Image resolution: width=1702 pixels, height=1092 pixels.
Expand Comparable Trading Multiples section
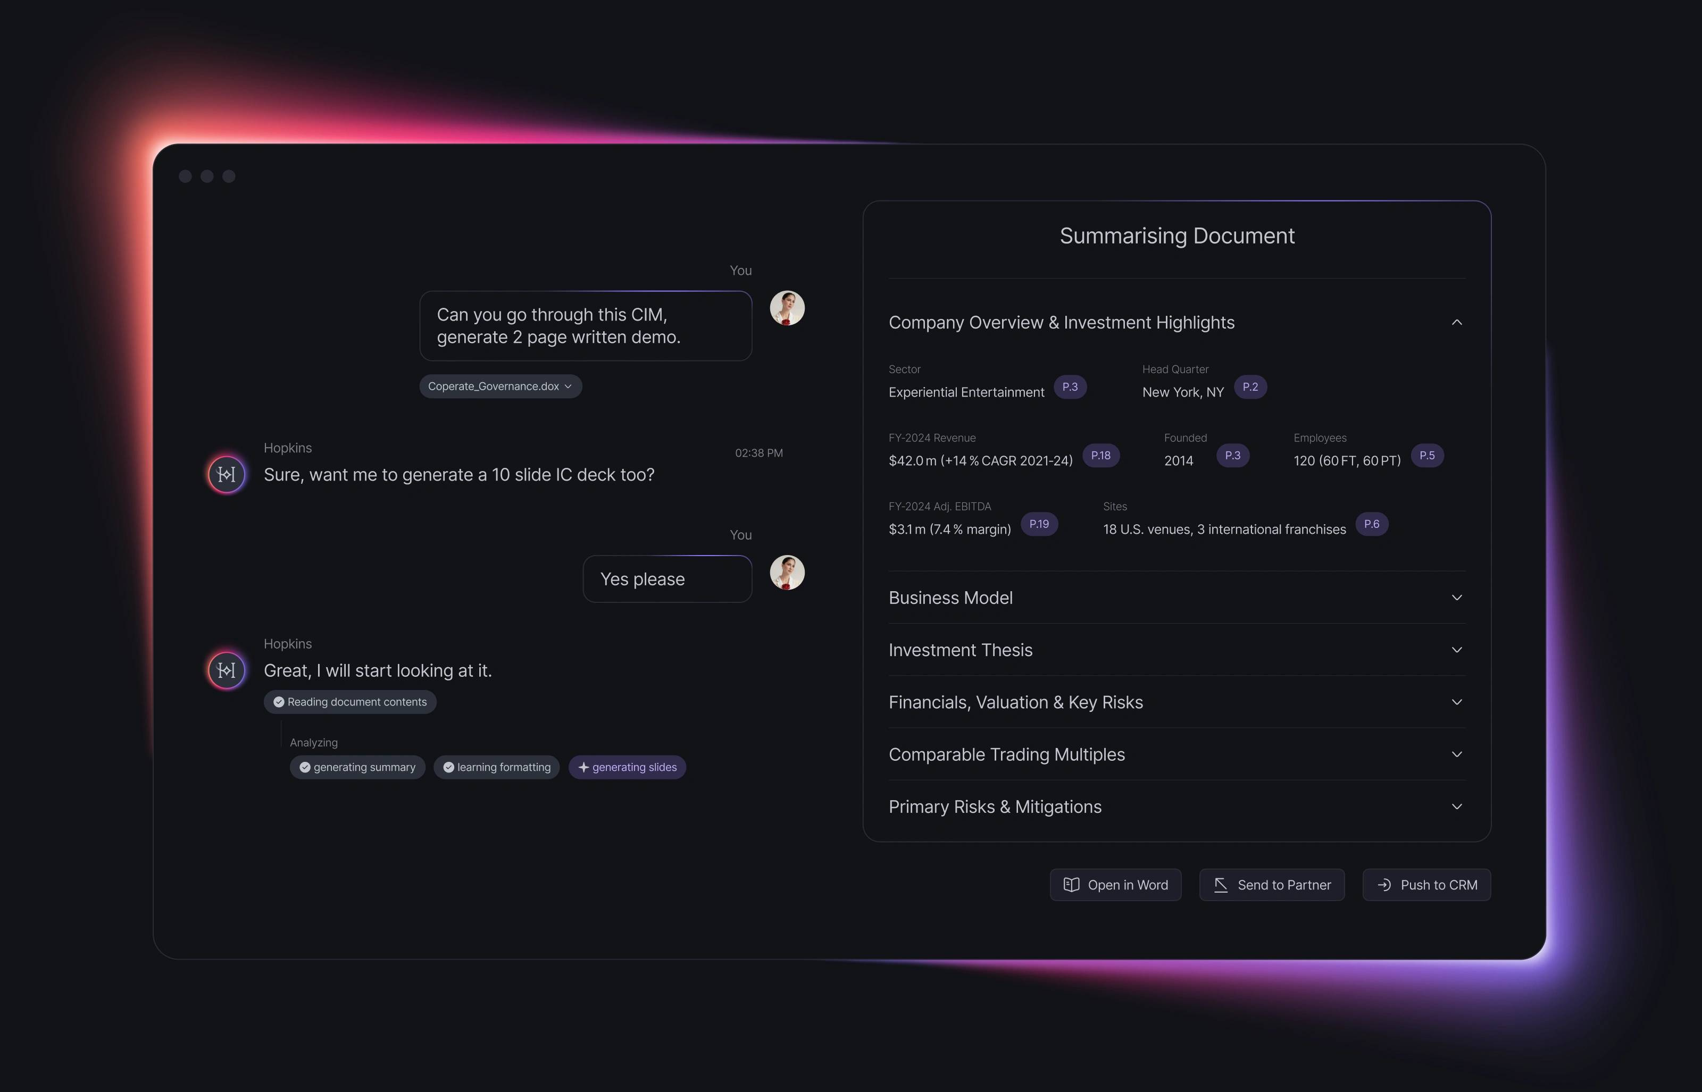pyautogui.click(x=1457, y=754)
